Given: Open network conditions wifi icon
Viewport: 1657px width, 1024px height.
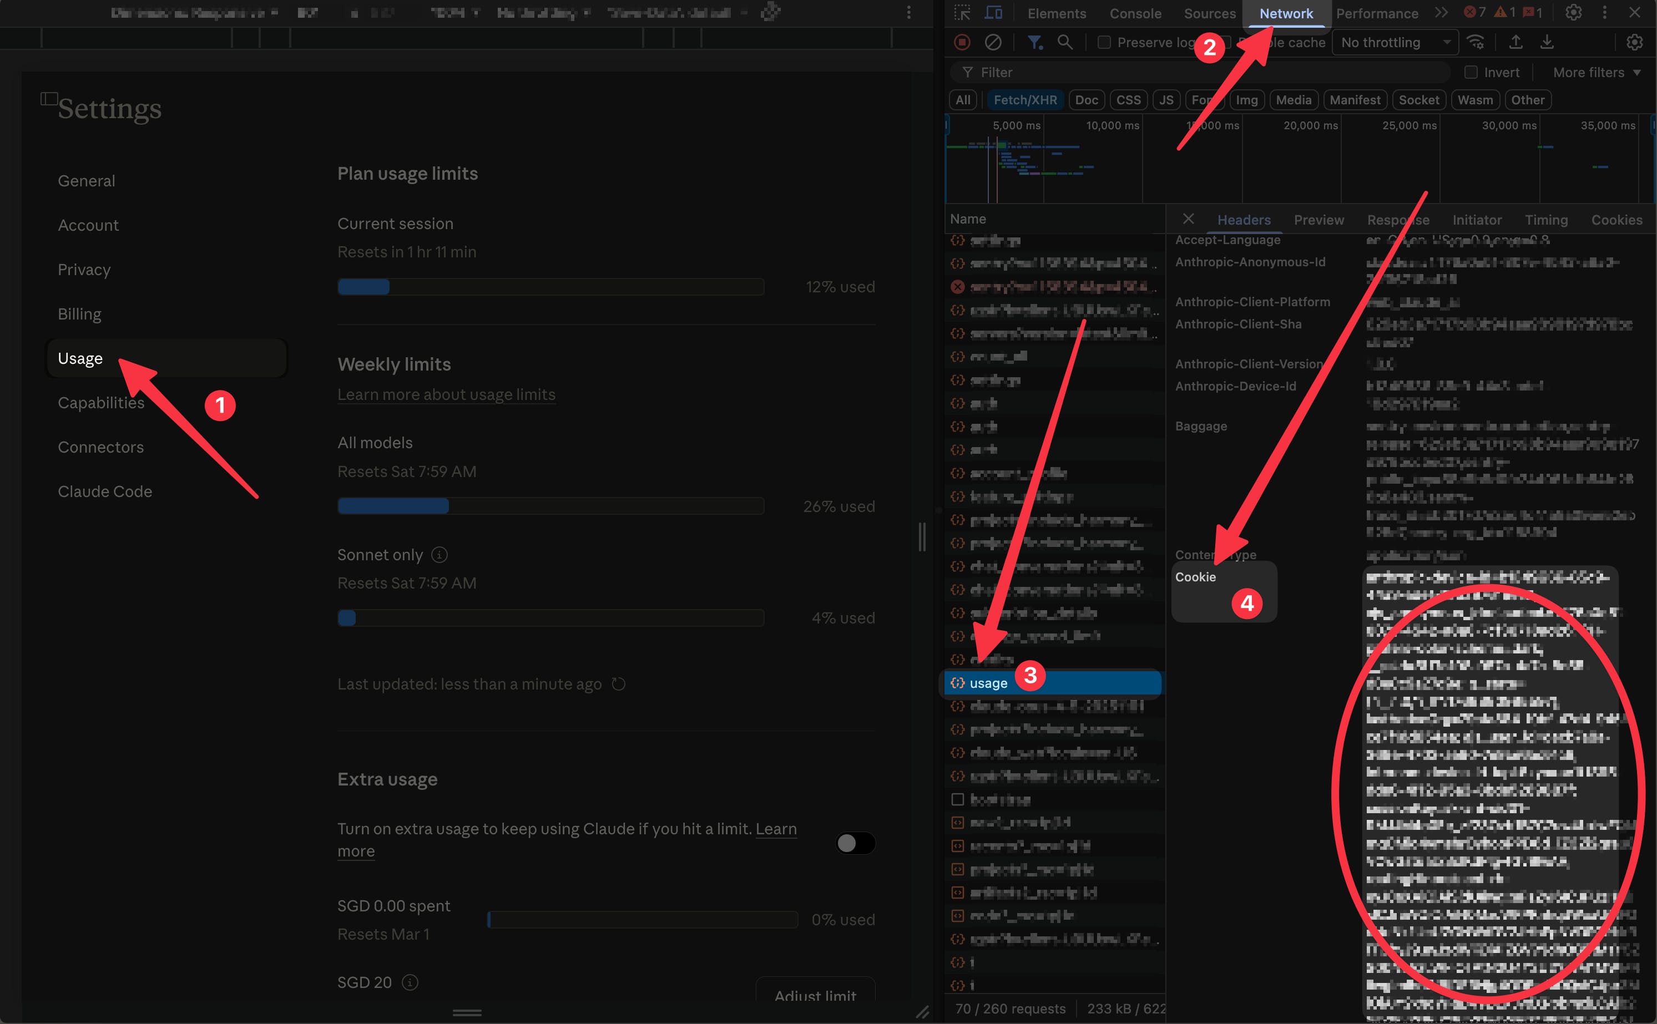Looking at the screenshot, I should 1476,42.
